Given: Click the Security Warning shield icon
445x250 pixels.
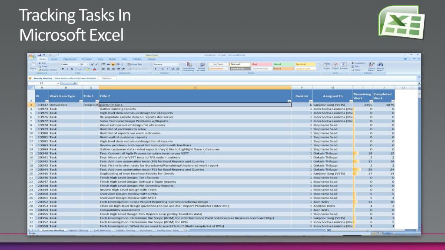Looking at the screenshot, I should point(30,78).
